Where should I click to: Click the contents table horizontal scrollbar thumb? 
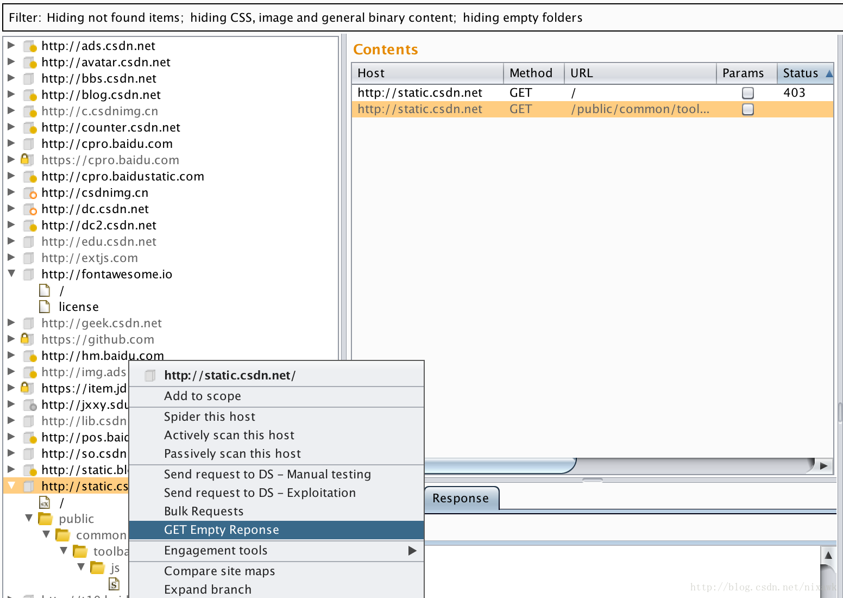[500, 465]
